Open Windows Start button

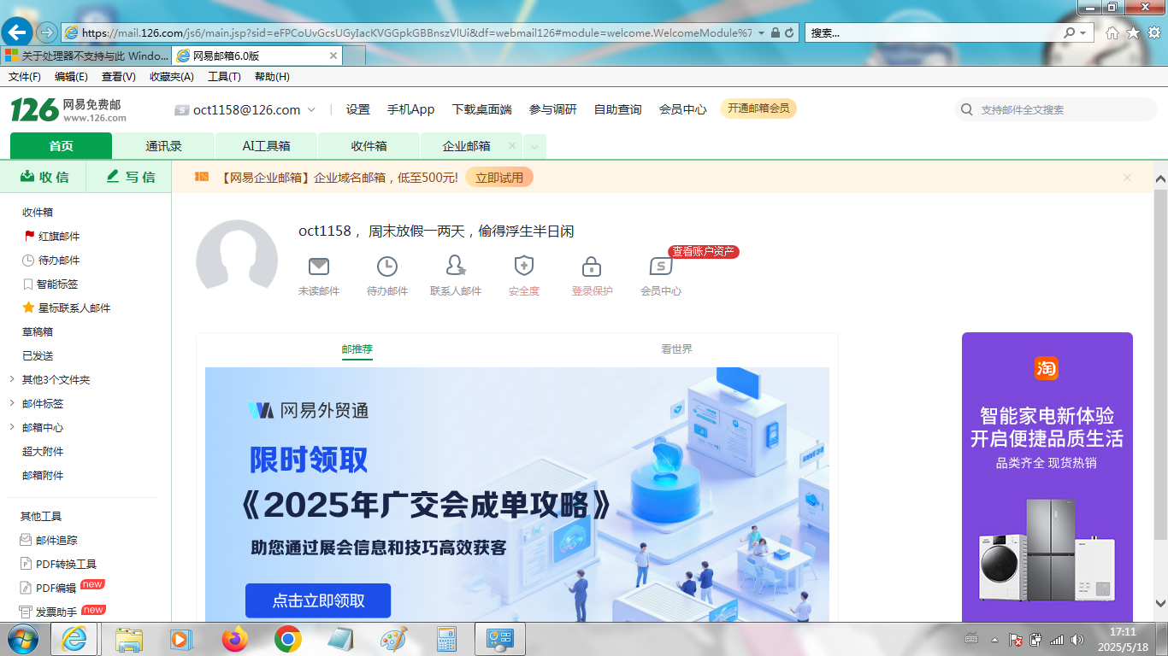click(23, 639)
